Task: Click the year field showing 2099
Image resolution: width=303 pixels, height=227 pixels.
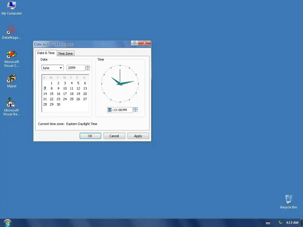Action: pos(76,68)
